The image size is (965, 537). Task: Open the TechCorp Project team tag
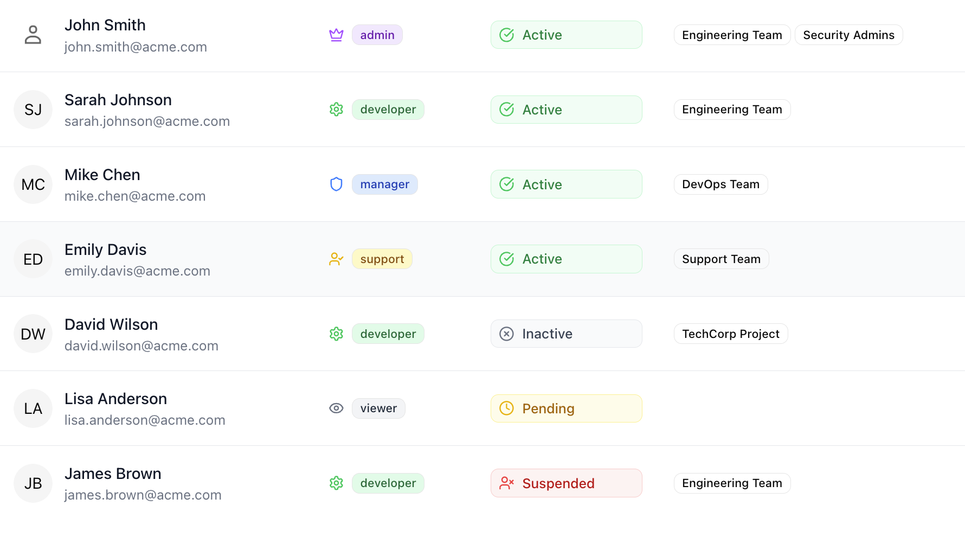click(x=730, y=334)
